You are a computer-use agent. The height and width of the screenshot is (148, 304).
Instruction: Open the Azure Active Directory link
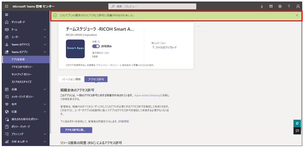[147, 96]
